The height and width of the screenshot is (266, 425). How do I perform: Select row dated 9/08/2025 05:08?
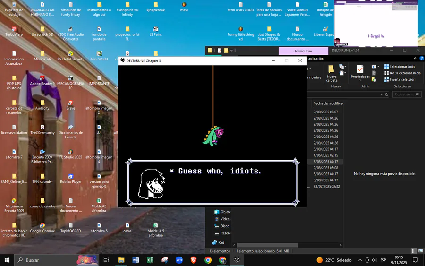[325, 168]
